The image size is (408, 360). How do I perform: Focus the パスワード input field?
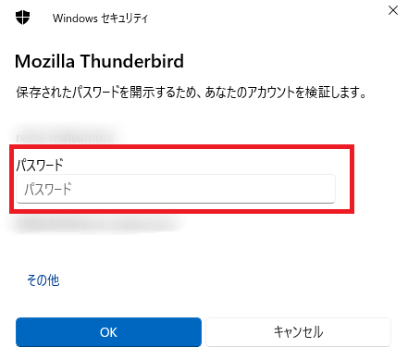176,189
